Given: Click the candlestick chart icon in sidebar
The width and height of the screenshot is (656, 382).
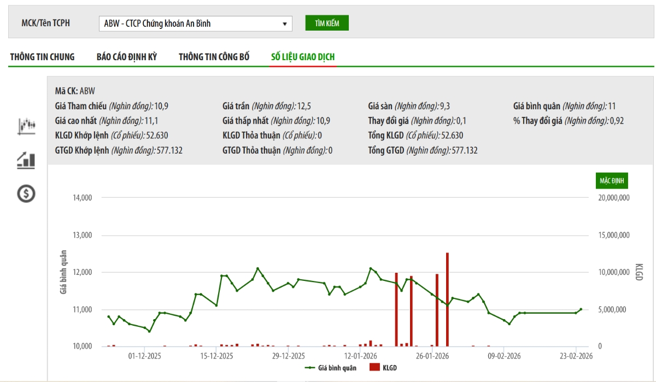Looking at the screenshot, I should click(26, 126).
